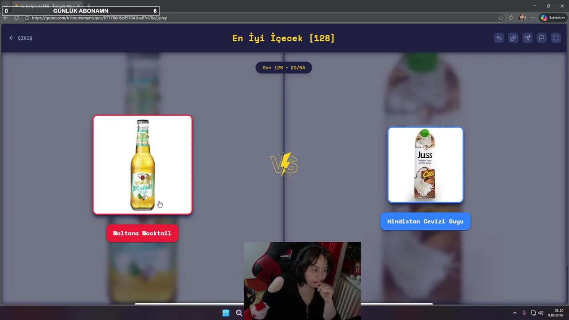Toggle fullscreen mode for the quiz
Image resolution: width=569 pixels, height=320 pixels.
556,38
